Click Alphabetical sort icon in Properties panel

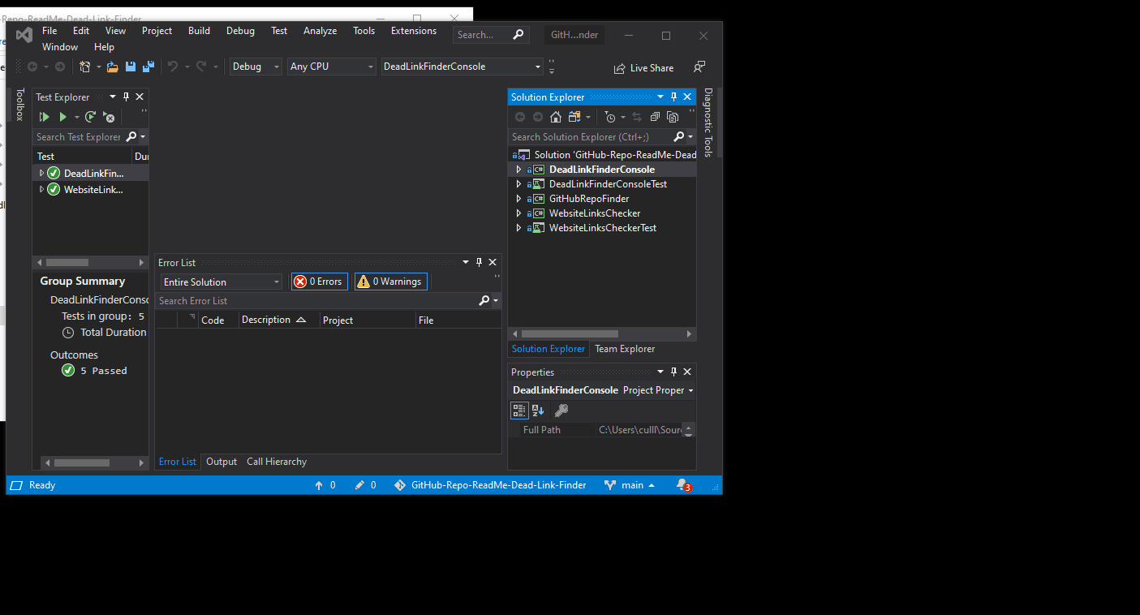(538, 411)
